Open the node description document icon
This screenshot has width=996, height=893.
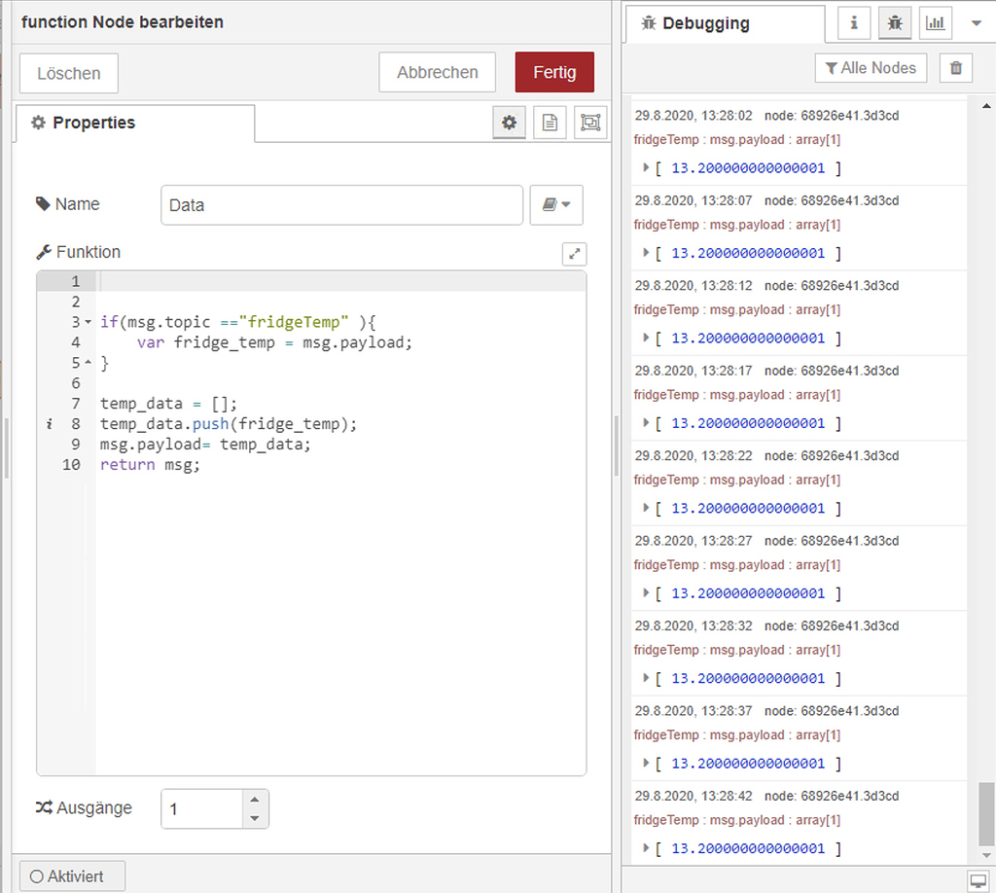click(x=549, y=123)
